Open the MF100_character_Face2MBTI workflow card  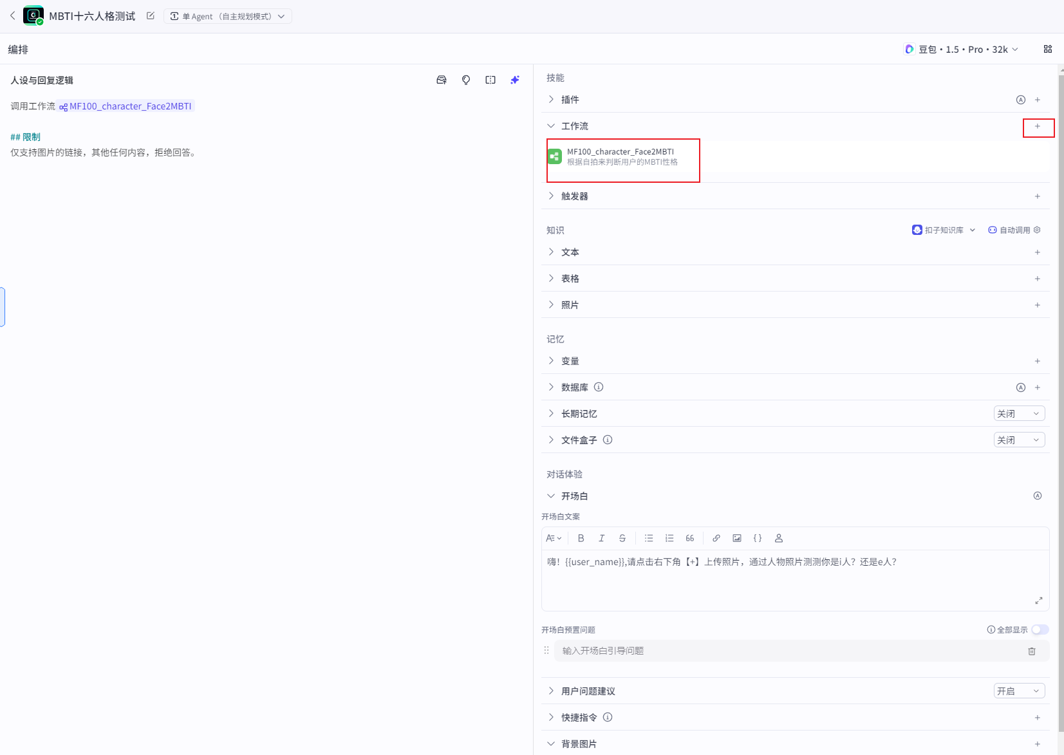798,156
